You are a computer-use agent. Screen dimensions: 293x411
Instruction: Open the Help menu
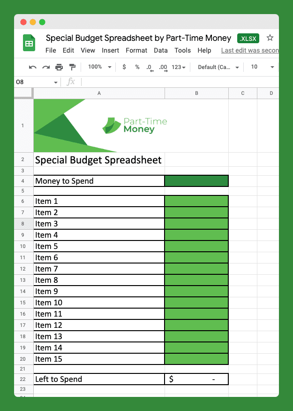click(x=204, y=50)
